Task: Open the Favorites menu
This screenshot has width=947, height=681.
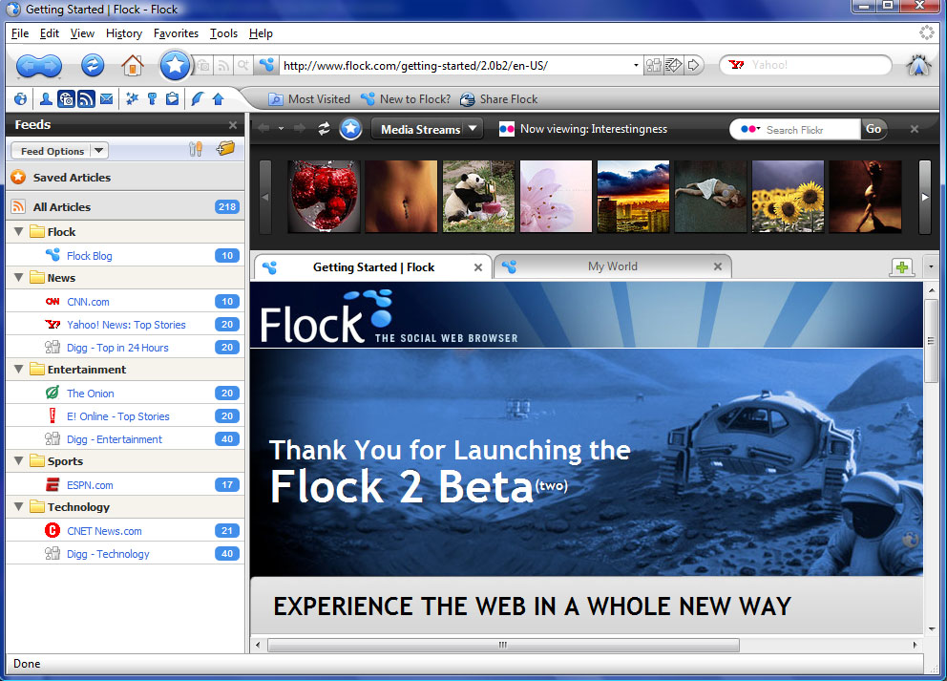Action: 176,33
